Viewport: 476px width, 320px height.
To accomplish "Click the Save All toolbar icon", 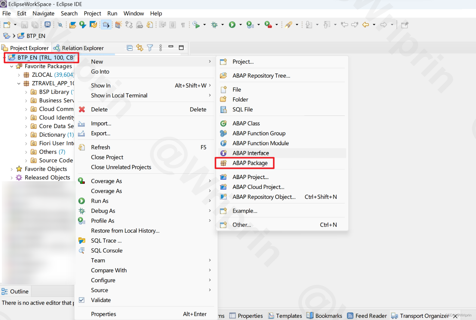I will pyautogui.click(x=35, y=25).
